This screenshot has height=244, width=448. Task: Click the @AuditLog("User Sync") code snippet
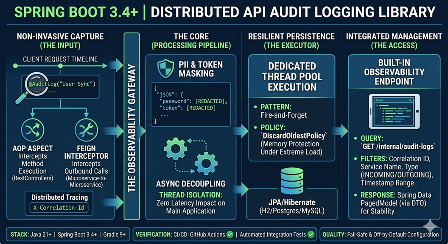coord(62,84)
